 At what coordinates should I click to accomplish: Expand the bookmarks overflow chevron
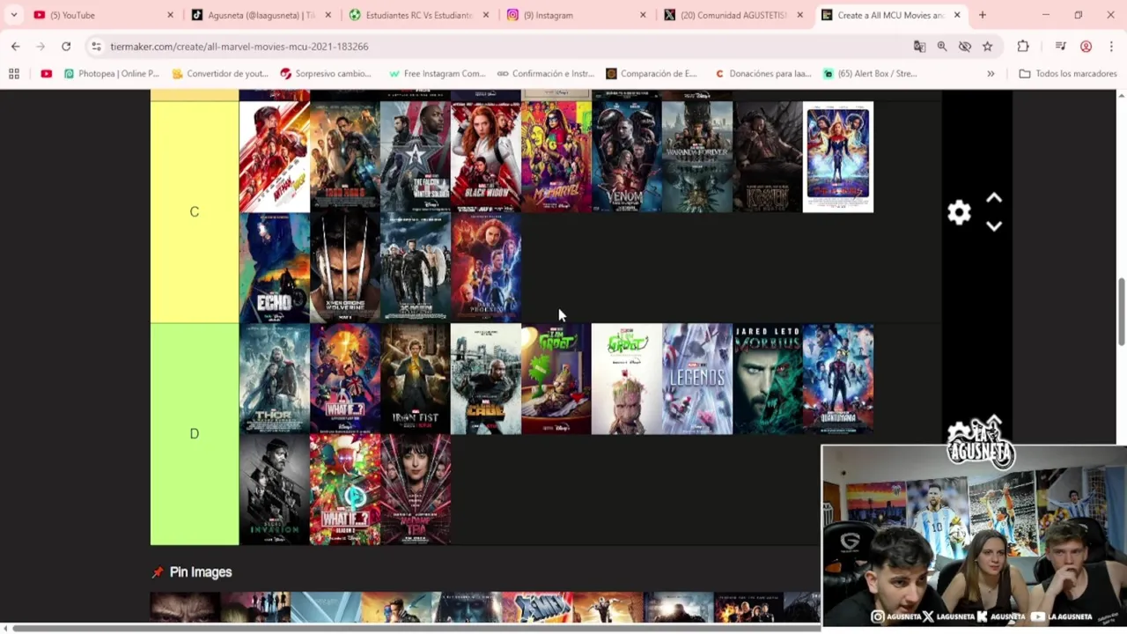click(x=991, y=73)
